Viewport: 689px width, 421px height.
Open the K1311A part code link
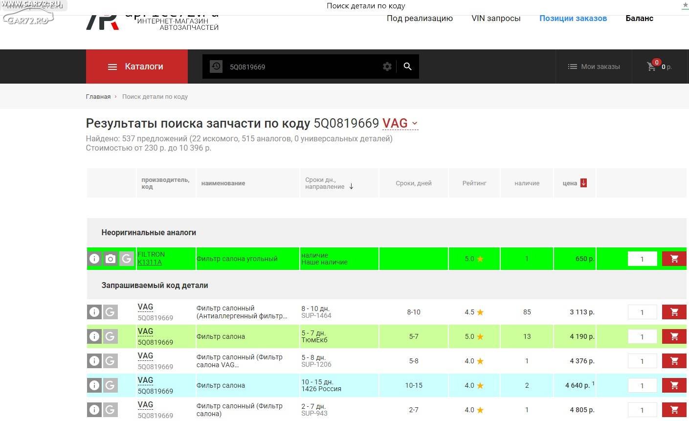pos(150,262)
